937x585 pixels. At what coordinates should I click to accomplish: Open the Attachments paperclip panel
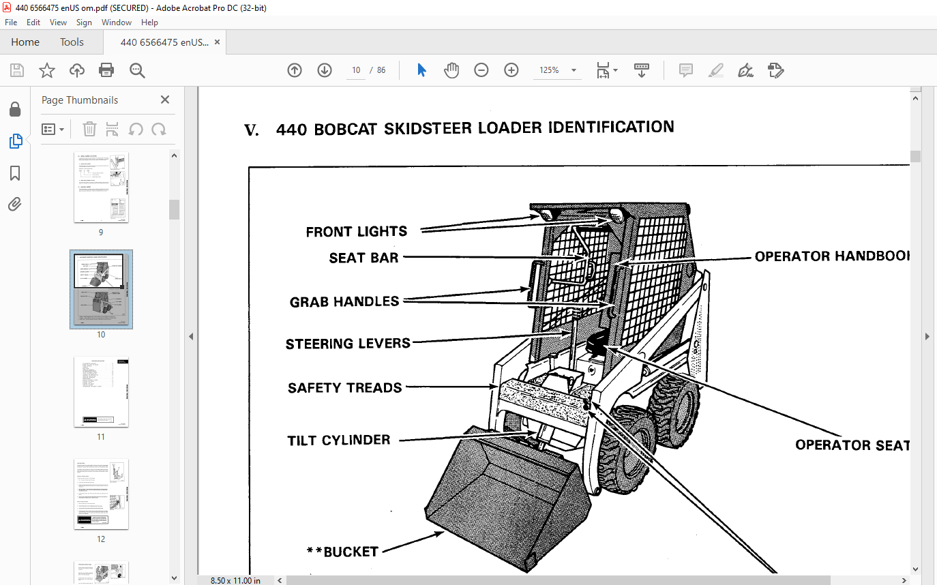[x=15, y=204]
